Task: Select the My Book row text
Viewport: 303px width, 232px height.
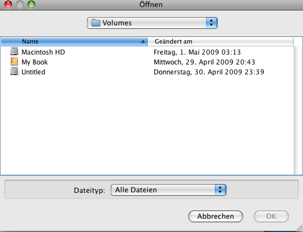Action: point(35,62)
